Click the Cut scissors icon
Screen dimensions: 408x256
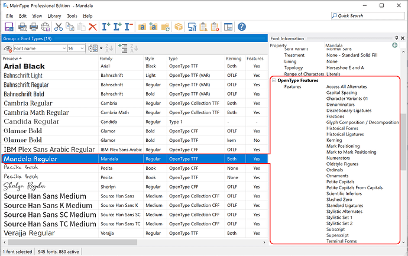click(58, 27)
